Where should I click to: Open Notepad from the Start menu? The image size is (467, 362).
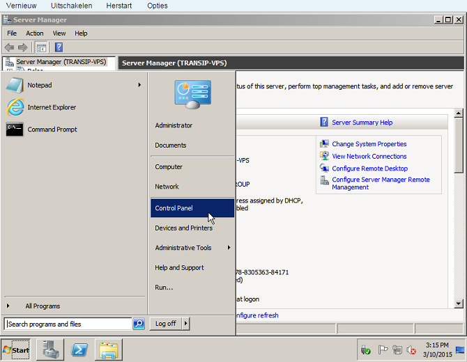(73, 85)
